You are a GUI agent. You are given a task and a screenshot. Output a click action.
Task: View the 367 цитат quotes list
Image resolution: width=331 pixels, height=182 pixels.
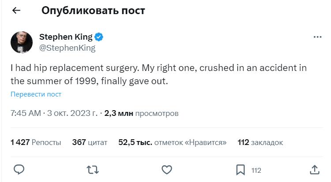coord(90,142)
